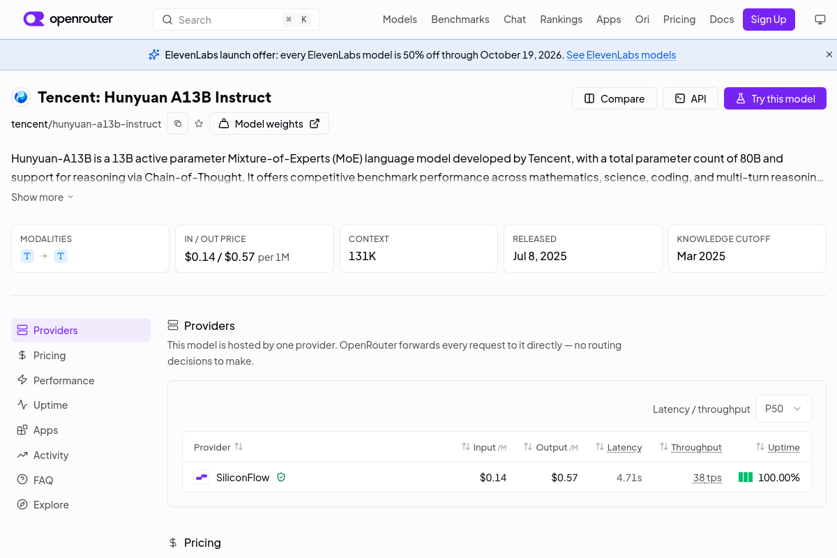The image size is (837, 558).
Task: Click the shield verification icon beside SiliconFlow
Action: coord(281,477)
